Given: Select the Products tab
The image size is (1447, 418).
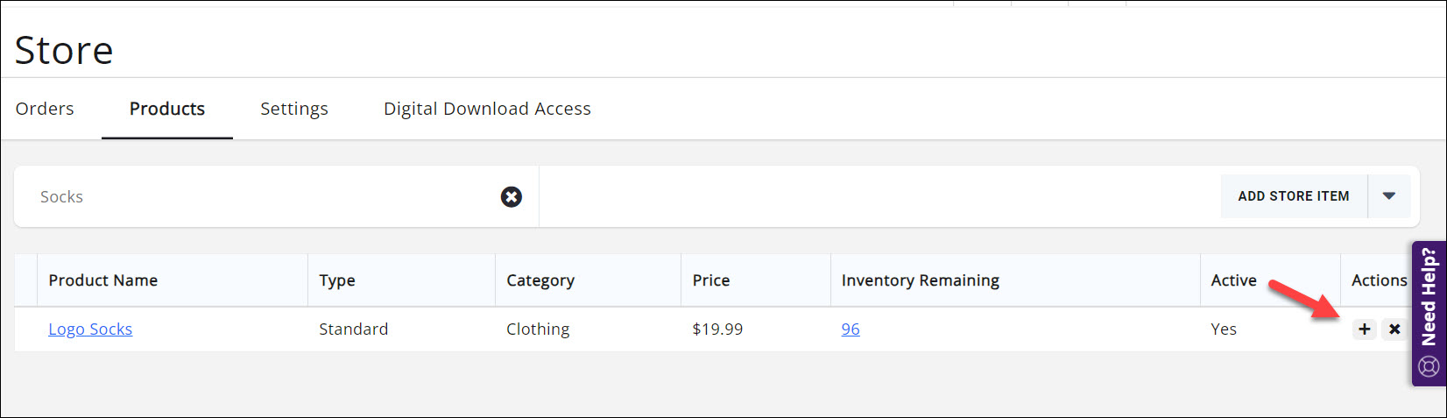Looking at the screenshot, I should 167,109.
